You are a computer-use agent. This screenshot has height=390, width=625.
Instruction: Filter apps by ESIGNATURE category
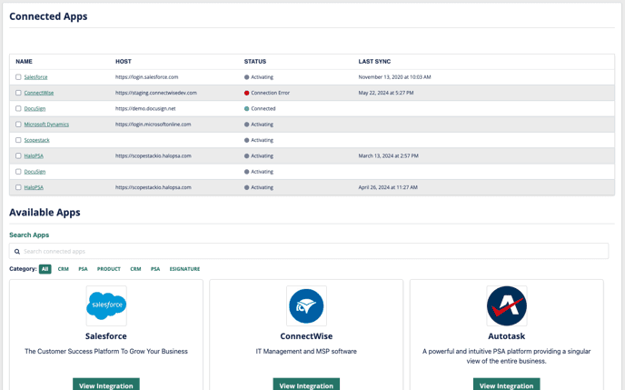pos(184,269)
